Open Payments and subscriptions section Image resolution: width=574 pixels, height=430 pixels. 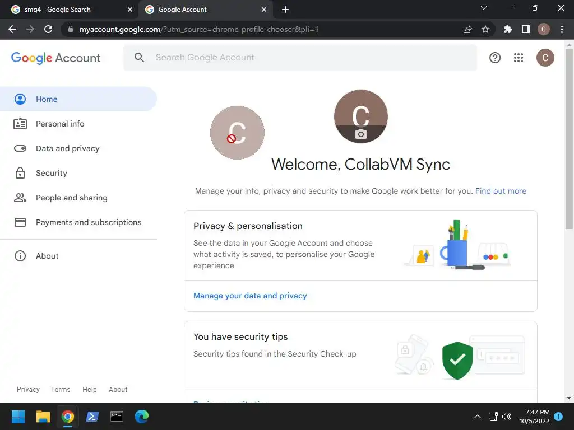coord(78,222)
